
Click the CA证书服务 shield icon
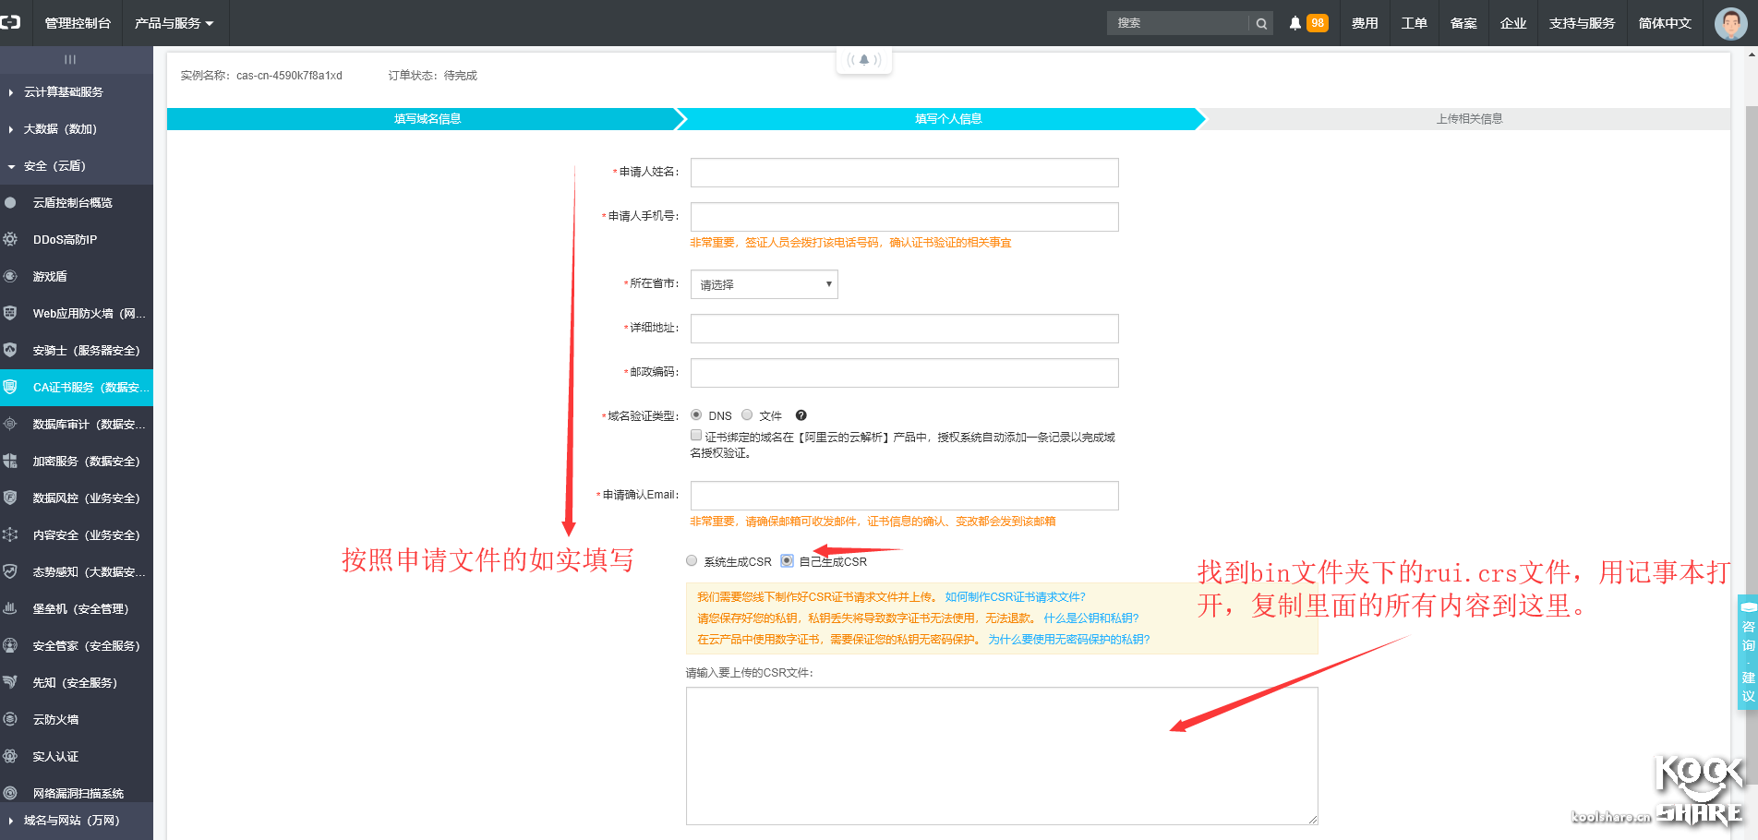point(12,387)
